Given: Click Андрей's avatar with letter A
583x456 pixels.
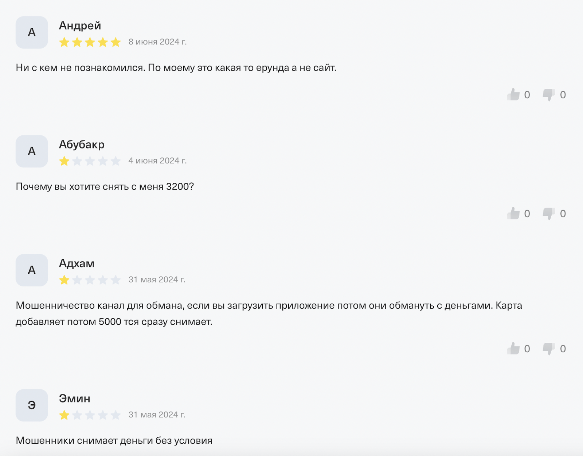Looking at the screenshot, I should [x=32, y=32].
